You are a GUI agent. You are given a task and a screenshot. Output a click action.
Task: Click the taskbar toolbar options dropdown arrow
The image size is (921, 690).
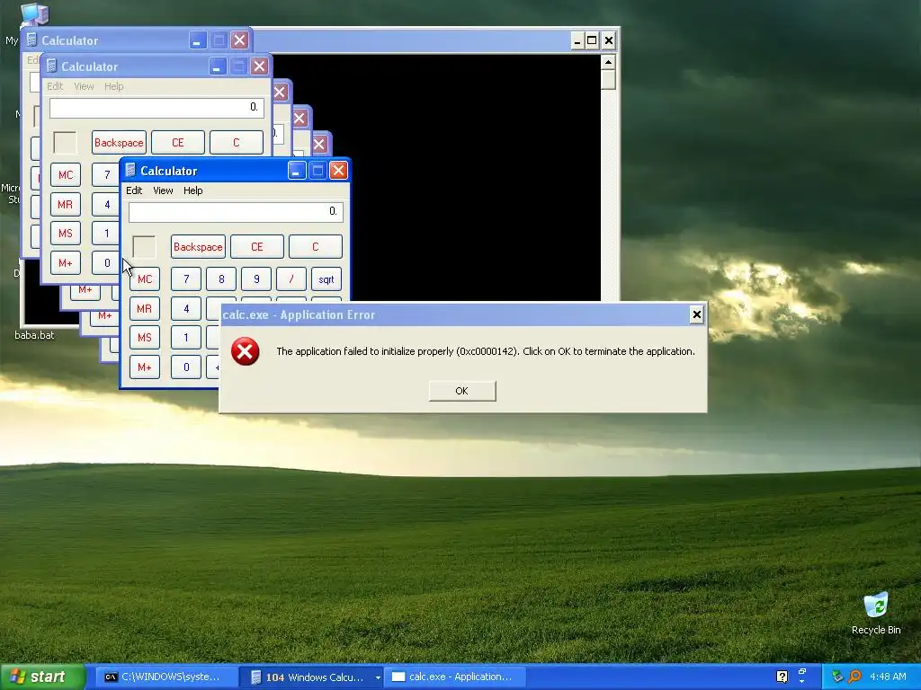point(802,682)
